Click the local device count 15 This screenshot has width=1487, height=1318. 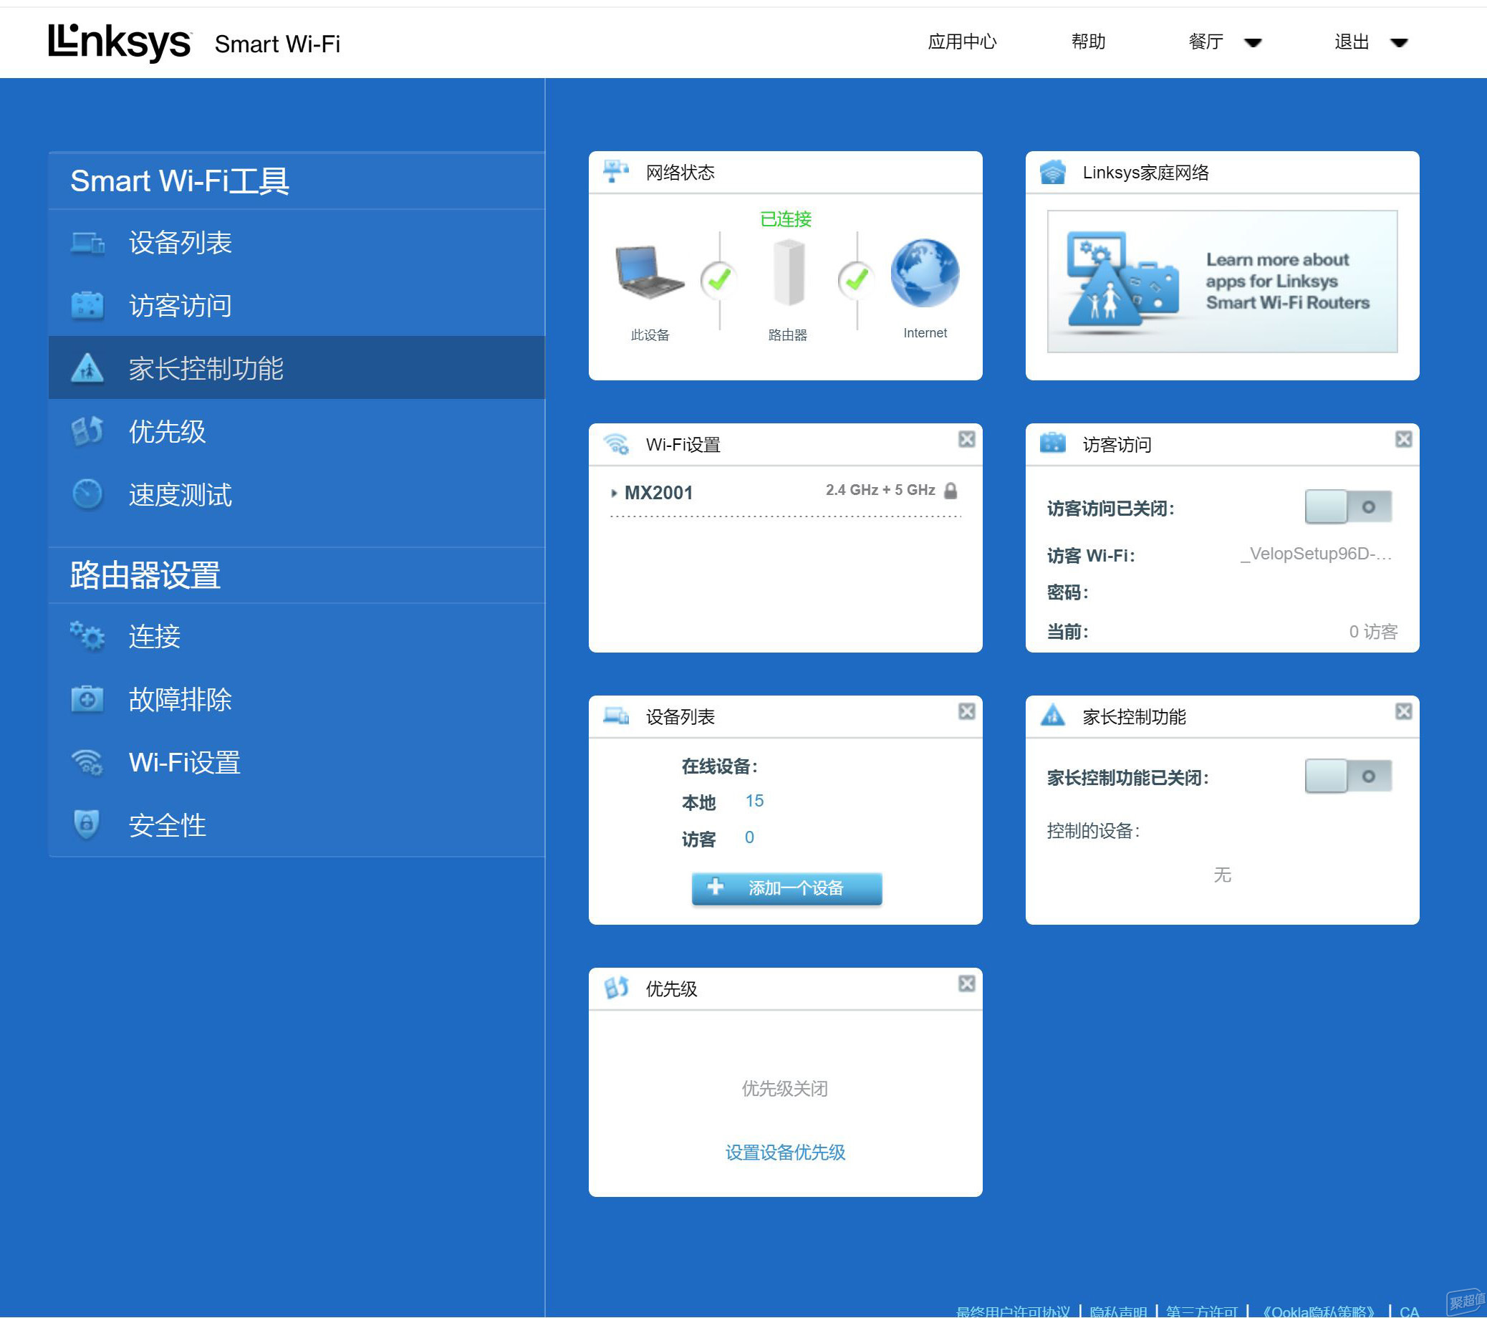click(x=754, y=801)
